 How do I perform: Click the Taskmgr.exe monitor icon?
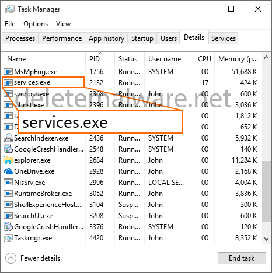point(8,238)
